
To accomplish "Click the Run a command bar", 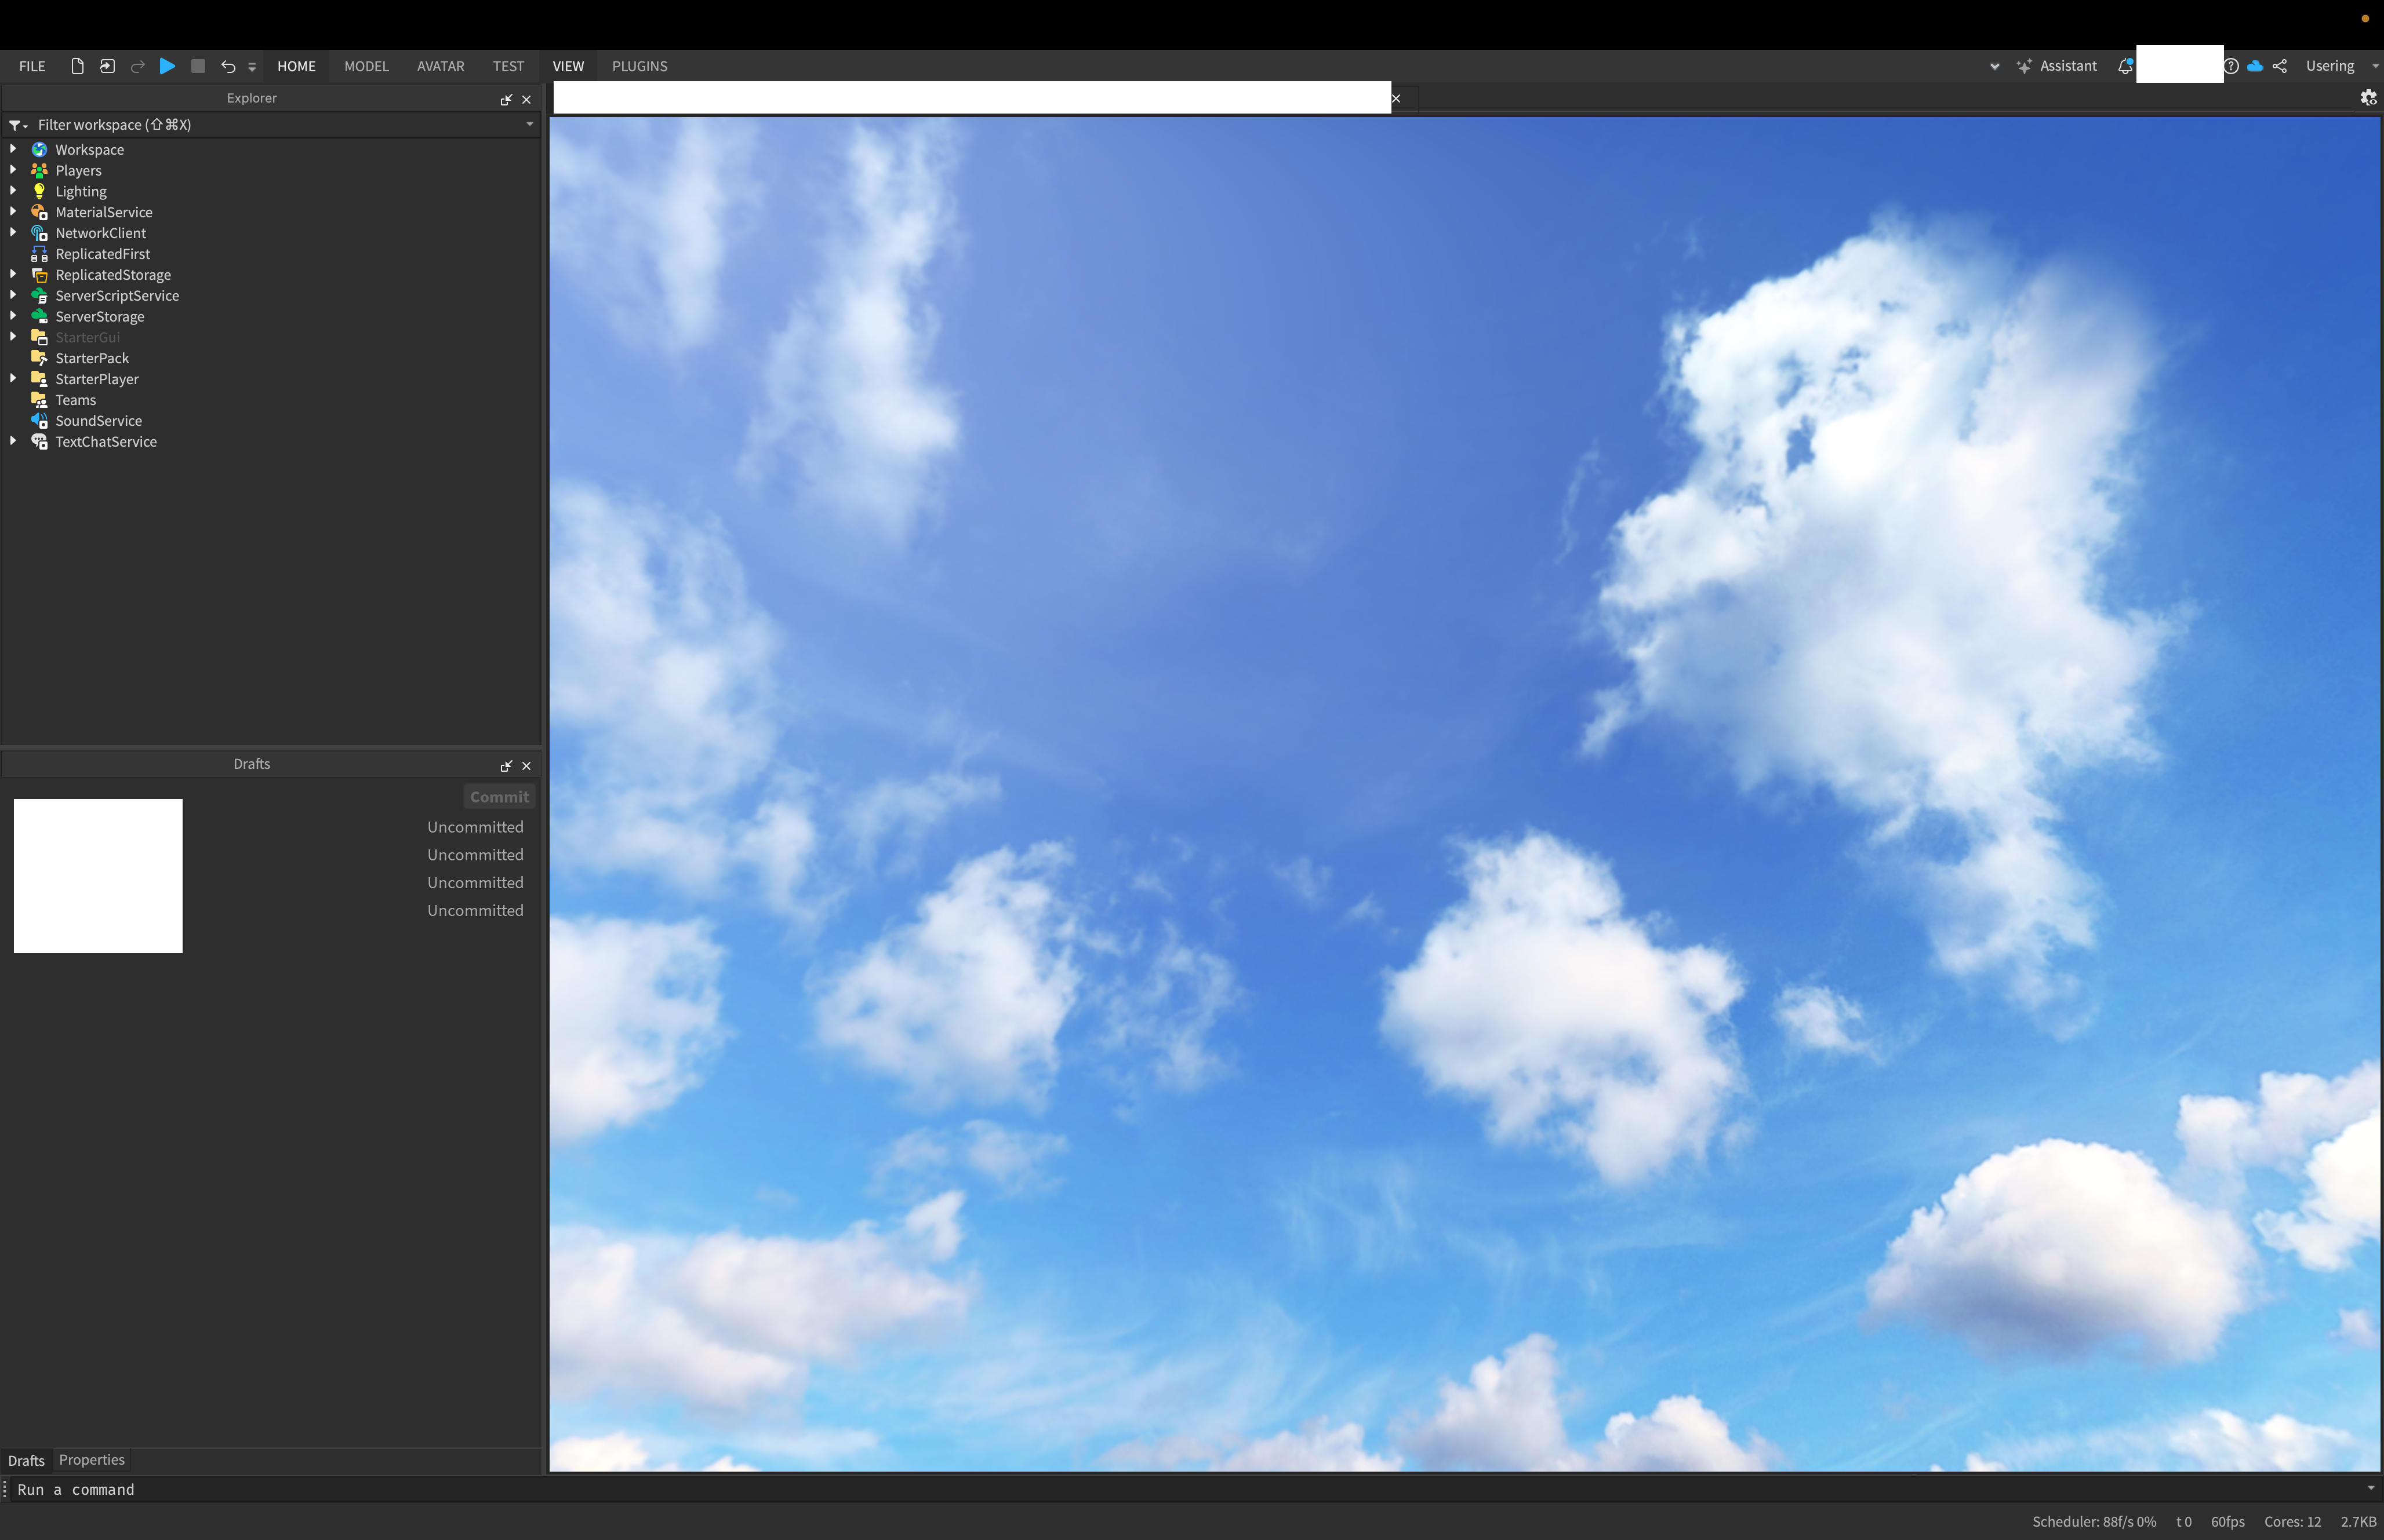I will click(x=1187, y=1489).
